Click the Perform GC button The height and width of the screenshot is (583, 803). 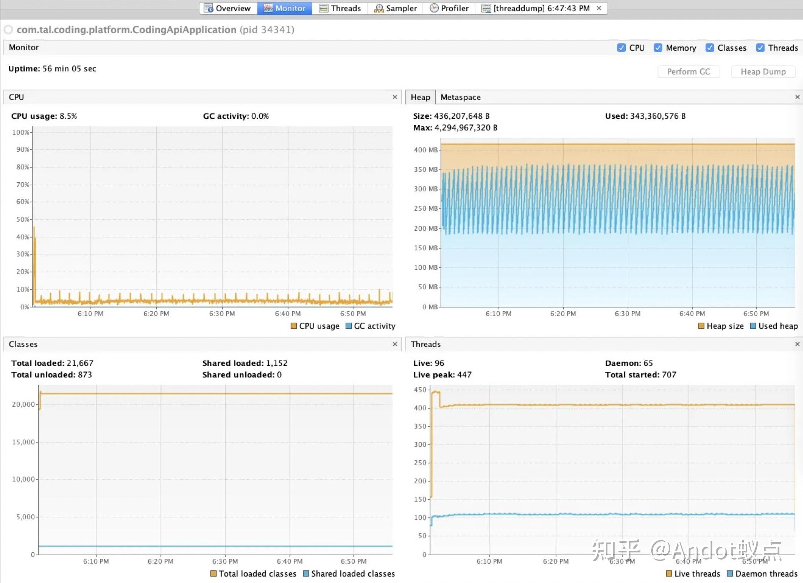point(688,71)
